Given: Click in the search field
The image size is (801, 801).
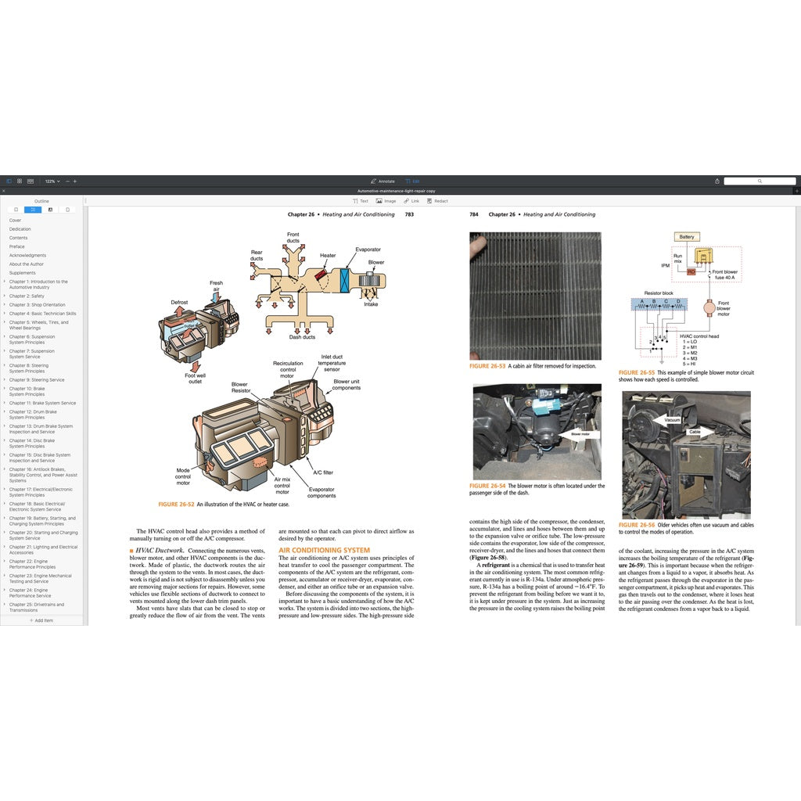Looking at the screenshot, I should pos(759,181).
